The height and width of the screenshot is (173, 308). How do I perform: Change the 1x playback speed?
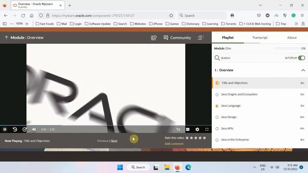[178, 129]
